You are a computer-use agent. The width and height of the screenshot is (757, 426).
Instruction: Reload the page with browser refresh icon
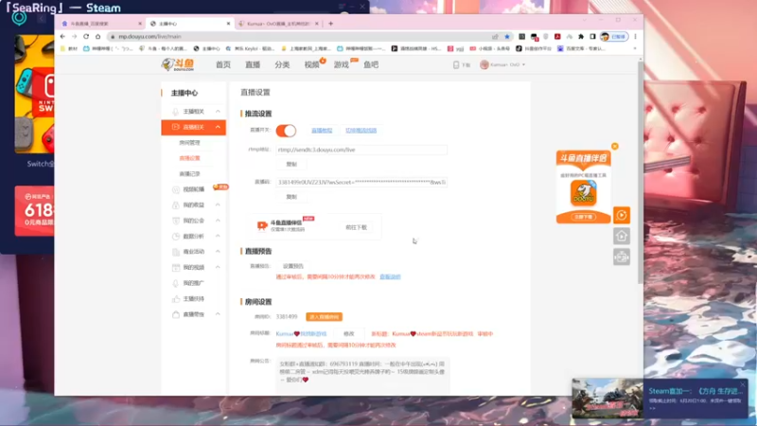click(86, 36)
